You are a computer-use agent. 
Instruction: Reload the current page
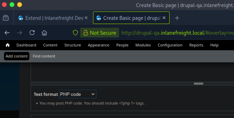[32, 33]
